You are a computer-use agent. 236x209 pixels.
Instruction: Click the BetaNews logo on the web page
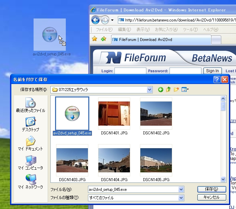[x=212, y=58]
